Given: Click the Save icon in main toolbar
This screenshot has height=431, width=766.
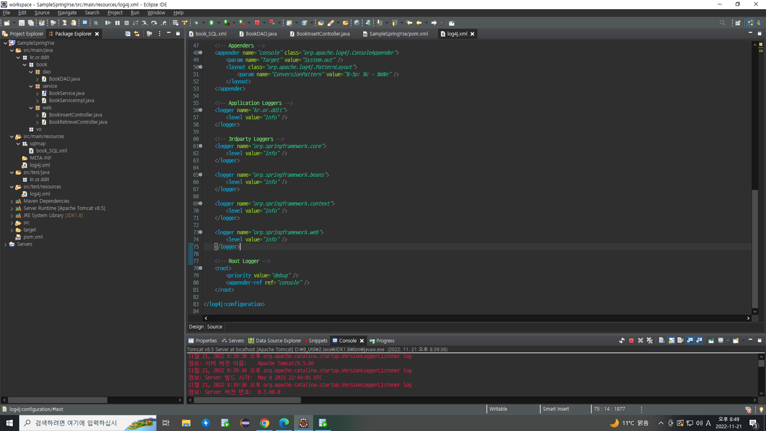Looking at the screenshot, I should tap(22, 23).
